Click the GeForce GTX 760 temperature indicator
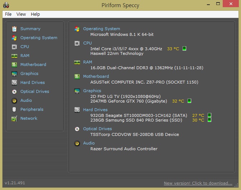The image size is (241, 190). pyautogui.click(x=189, y=101)
